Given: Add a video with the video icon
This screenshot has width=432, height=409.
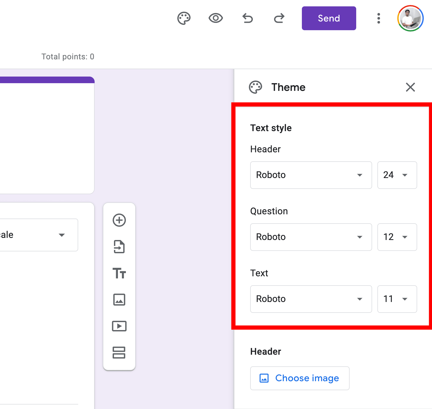Looking at the screenshot, I should (119, 326).
